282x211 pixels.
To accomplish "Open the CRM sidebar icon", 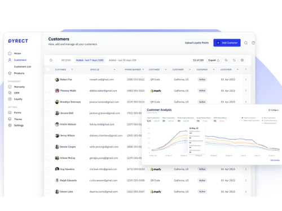I will click(x=10, y=93).
